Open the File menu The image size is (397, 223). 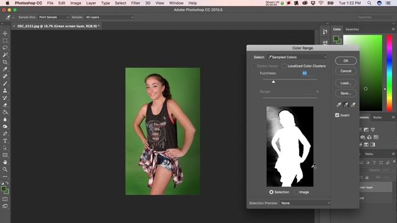(50, 3)
